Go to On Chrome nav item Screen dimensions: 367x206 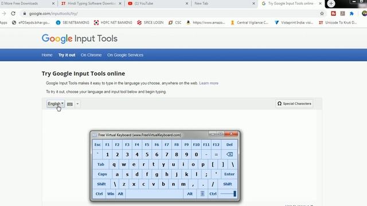[x=91, y=55]
